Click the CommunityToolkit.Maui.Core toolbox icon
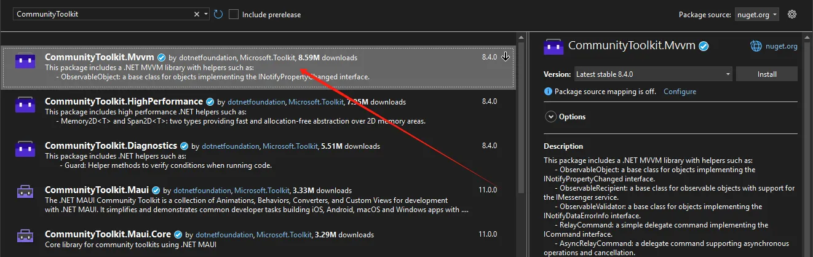Screen dimensions: 813x257 point(25,237)
